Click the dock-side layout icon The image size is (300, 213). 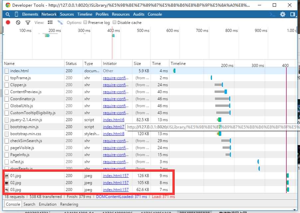click(293, 14)
